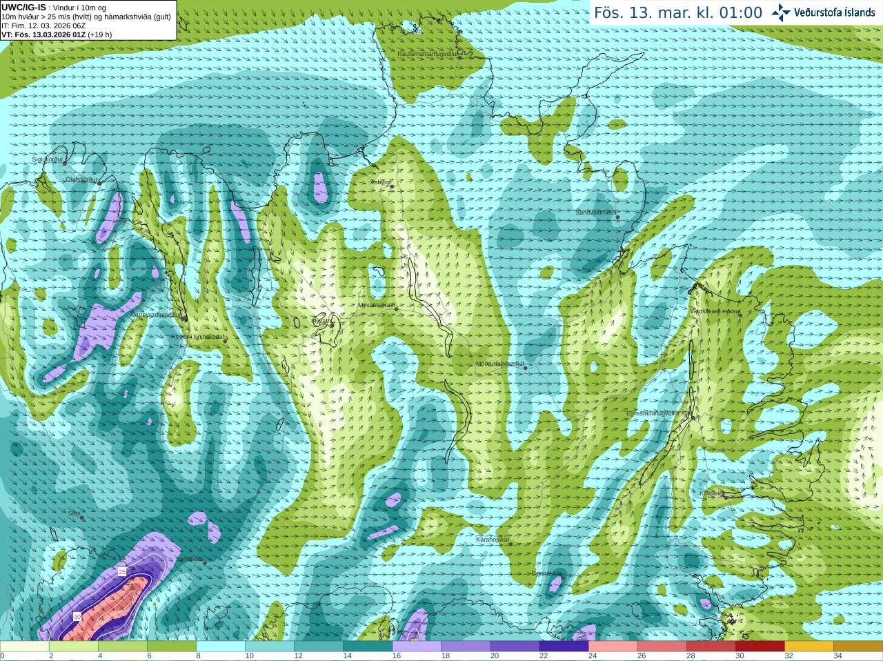Click the Veðurstofa Íslands logo
The image size is (883, 661).
[x=823, y=12]
